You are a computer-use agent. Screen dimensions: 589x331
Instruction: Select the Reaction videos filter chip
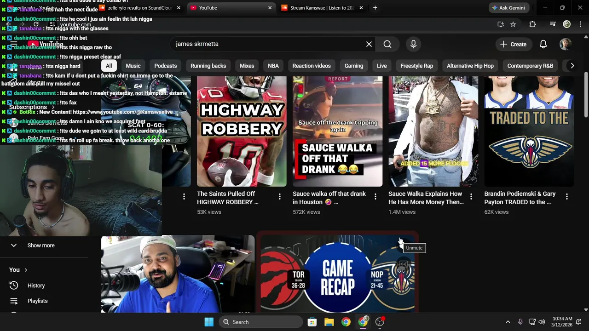coord(312,66)
